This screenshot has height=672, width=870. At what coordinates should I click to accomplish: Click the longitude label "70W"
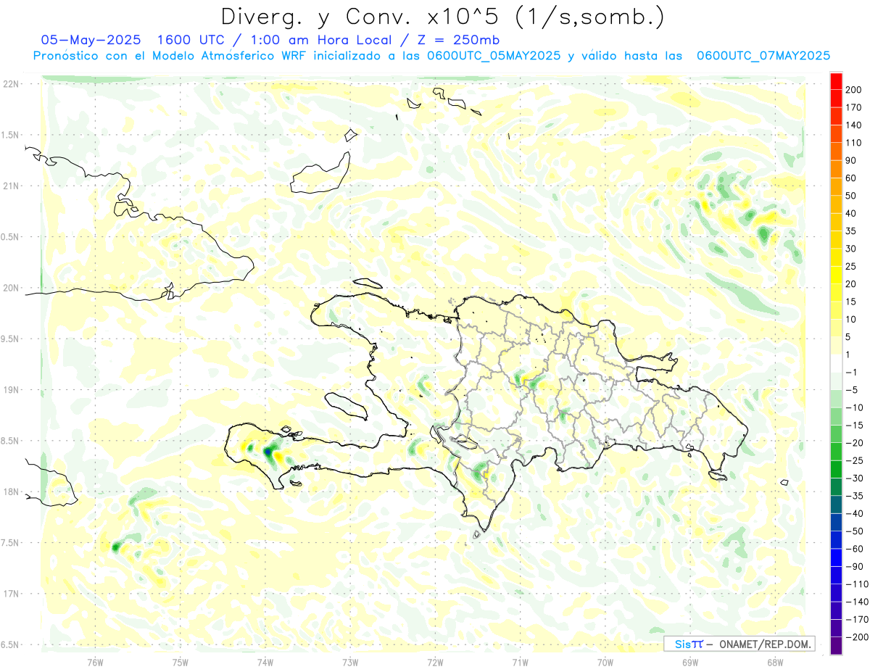[605, 662]
